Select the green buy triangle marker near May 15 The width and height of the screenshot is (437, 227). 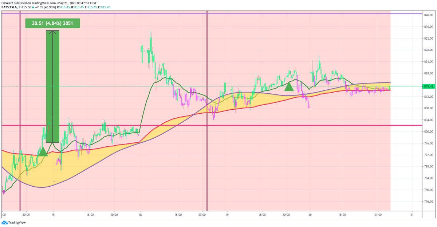coord(44,153)
